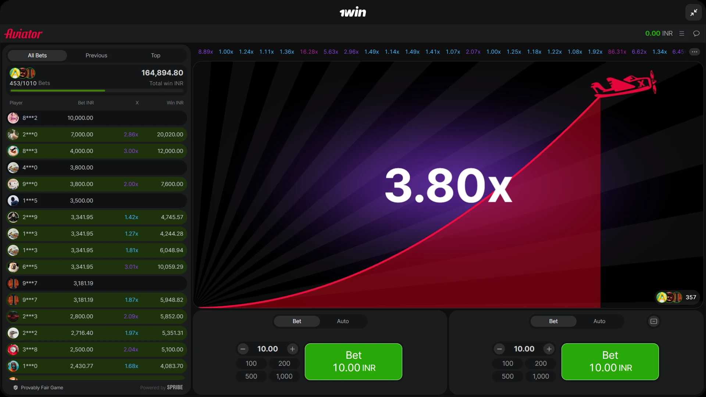
Task: Switch the left bet panel to Auto mode
Action: click(x=342, y=321)
